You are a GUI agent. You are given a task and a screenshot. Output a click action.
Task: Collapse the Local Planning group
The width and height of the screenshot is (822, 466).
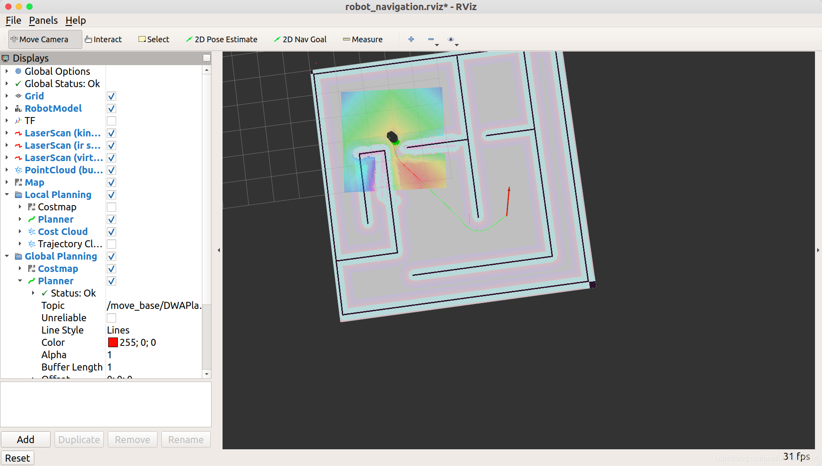[7, 194]
